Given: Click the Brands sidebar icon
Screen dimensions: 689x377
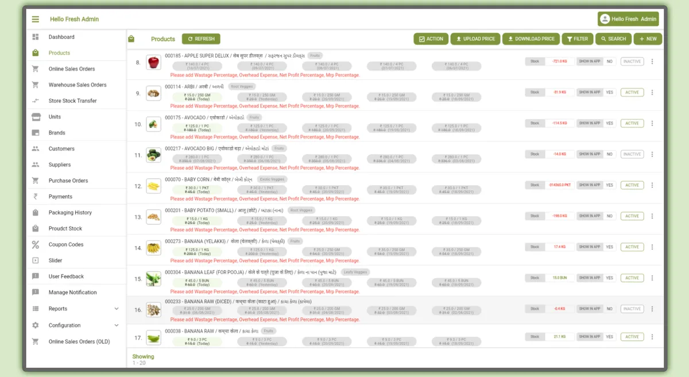Looking at the screenshot, I should (x=36, y=133).
